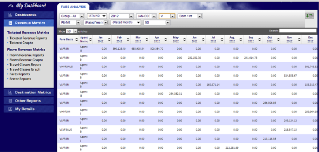This screenshot has height=152, width=319.
Task: Click sort arrows for Jun 2012 column
Action: click(x=203, y=39)
